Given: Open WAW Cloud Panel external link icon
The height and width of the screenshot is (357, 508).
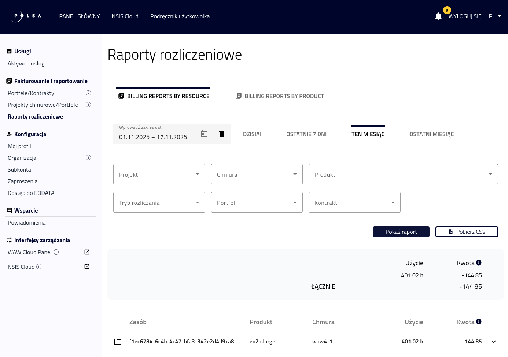Looking at the screenshot, I should coord(87,252).
